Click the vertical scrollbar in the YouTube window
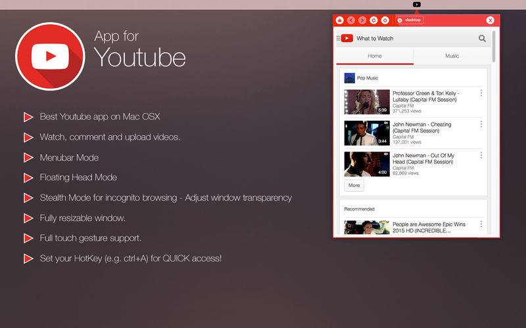 (494, 46)
